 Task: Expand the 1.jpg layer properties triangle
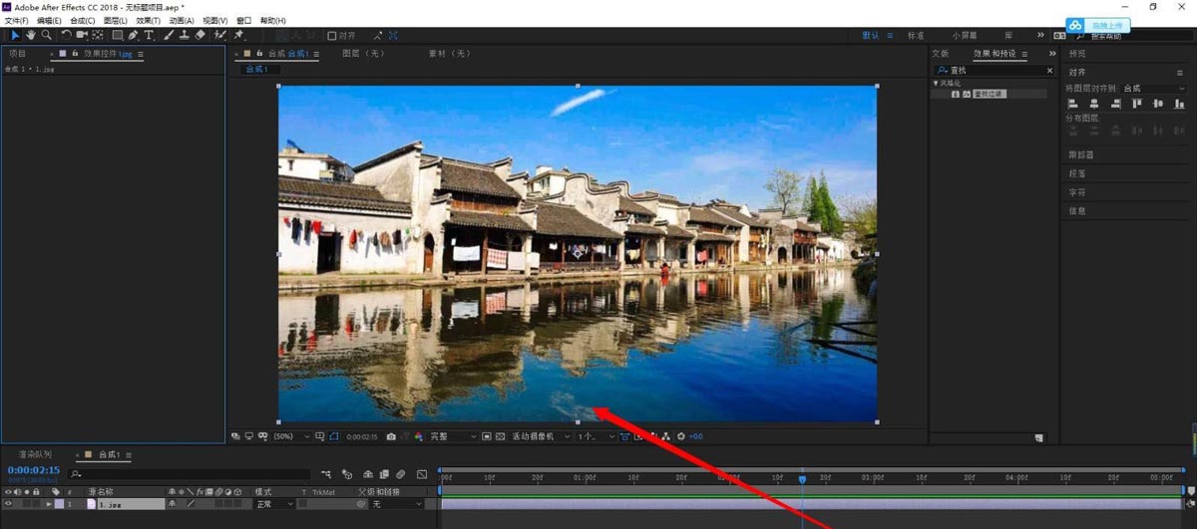48,504
